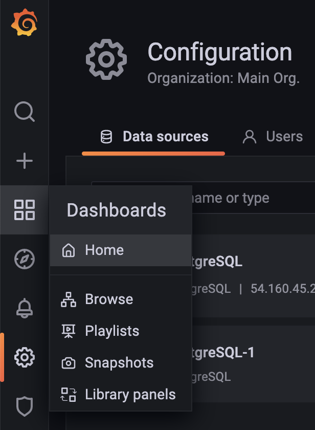Screen dimensions: 315x430
Task: Open the Alerting bell icon
Action: click(x=25, y=308)
